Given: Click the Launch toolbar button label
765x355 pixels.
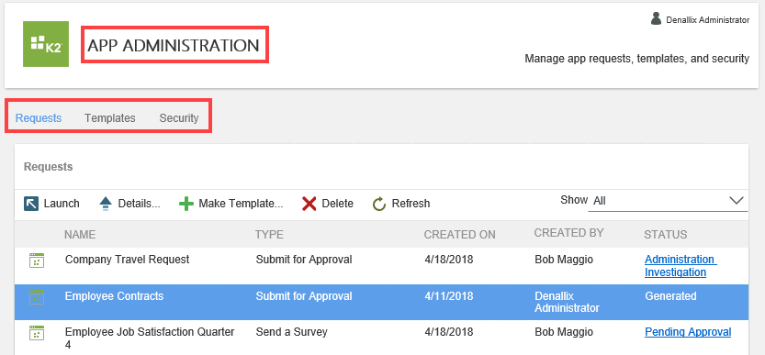Looking at the screenshot, I should [x=62, y=204].
